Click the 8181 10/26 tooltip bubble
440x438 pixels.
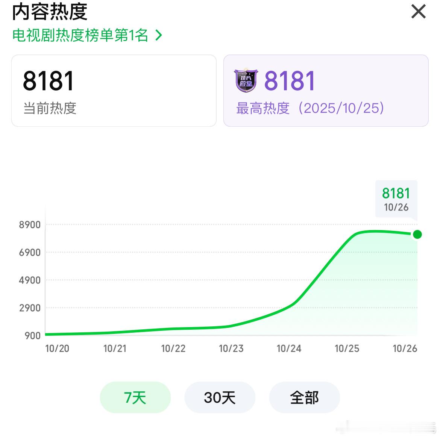396,200
